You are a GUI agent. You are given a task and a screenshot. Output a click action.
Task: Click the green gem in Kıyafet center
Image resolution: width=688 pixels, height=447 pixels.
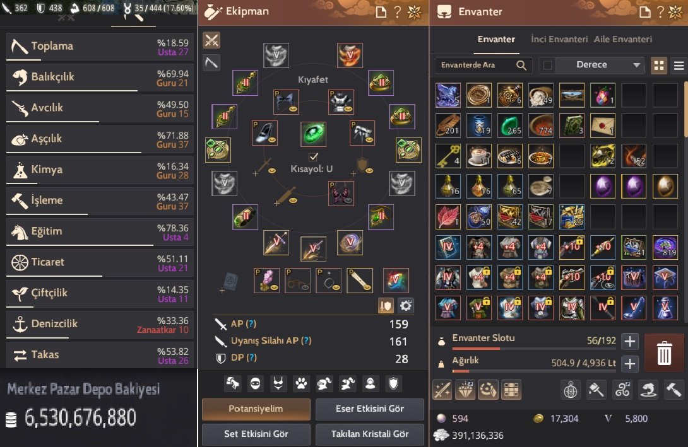click(313, 134)
